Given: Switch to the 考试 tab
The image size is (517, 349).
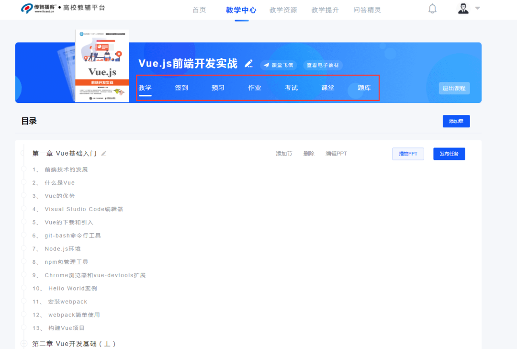Looking at the screenshot, I should [291, 88].
